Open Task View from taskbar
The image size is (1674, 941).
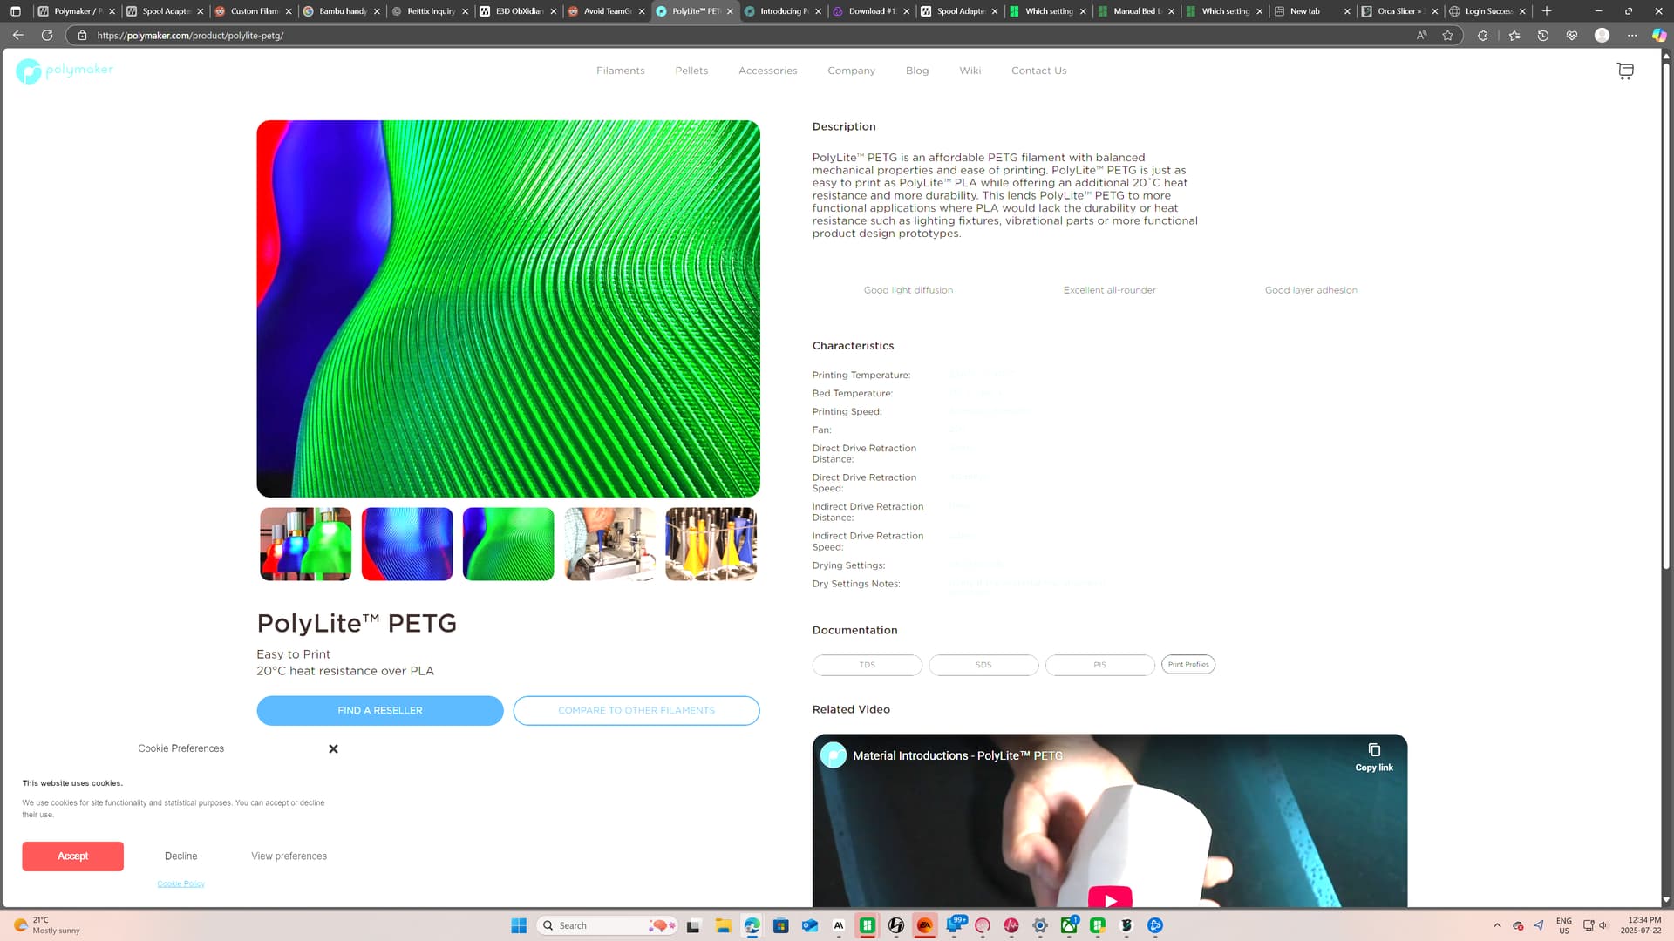694,925
